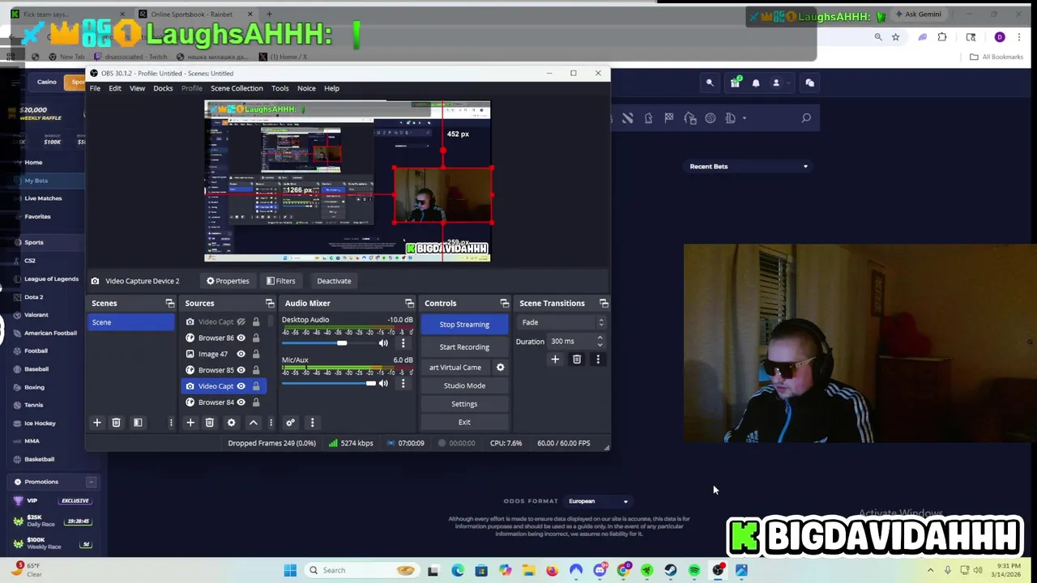Pop out the Audio Mixer dock
This screenshot has width=1037, height=583.
(x=409, y=304)
